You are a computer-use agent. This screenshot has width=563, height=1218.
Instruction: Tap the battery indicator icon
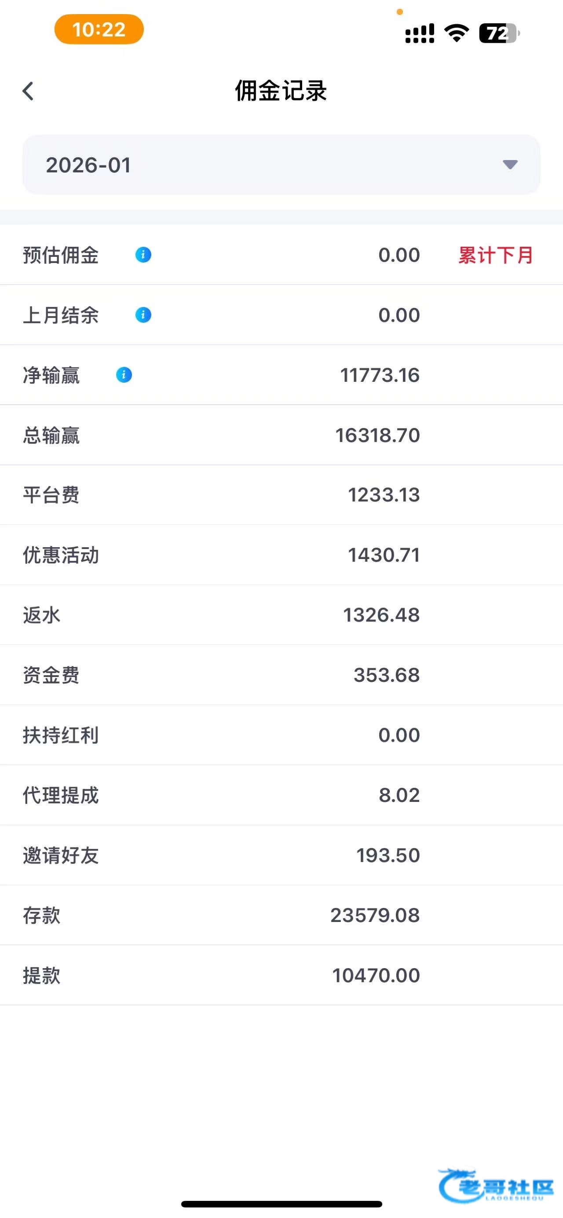[x=499, y=33]
